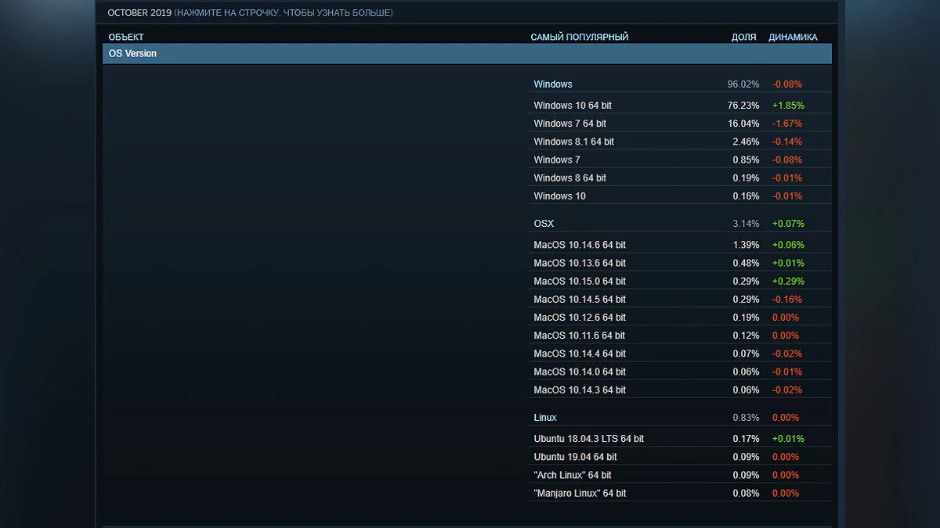The width and height of the screenshot is (940, 528).
Task: Click MacOS 10.14.0 64 bit row
Action: [680, 371]
